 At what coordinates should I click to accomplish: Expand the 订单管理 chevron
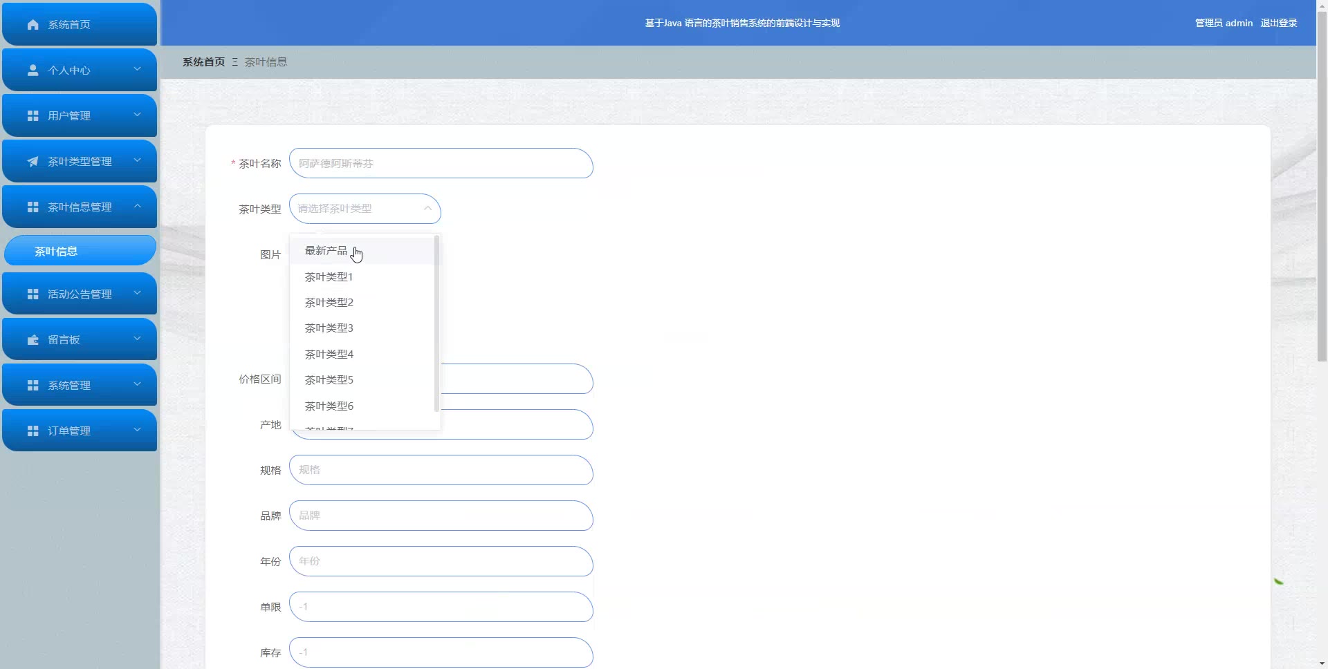tap(137, 430)
